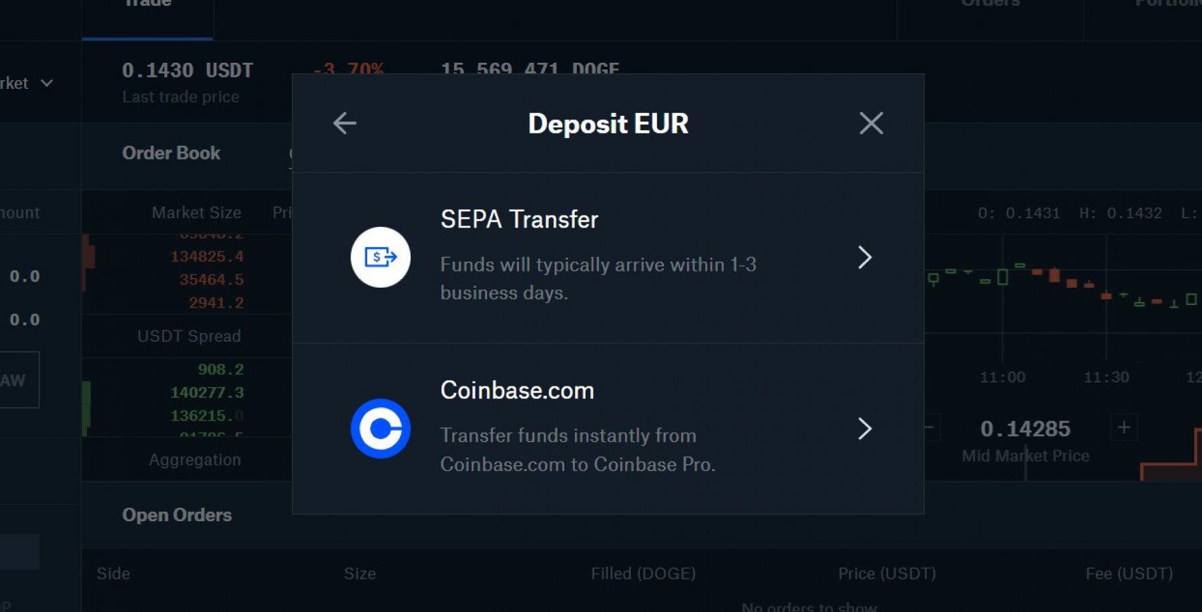Screen dimensions: 1202x612
Task: Click the plus zoom icon near Mid Market Price
Action: point(1124,427)
